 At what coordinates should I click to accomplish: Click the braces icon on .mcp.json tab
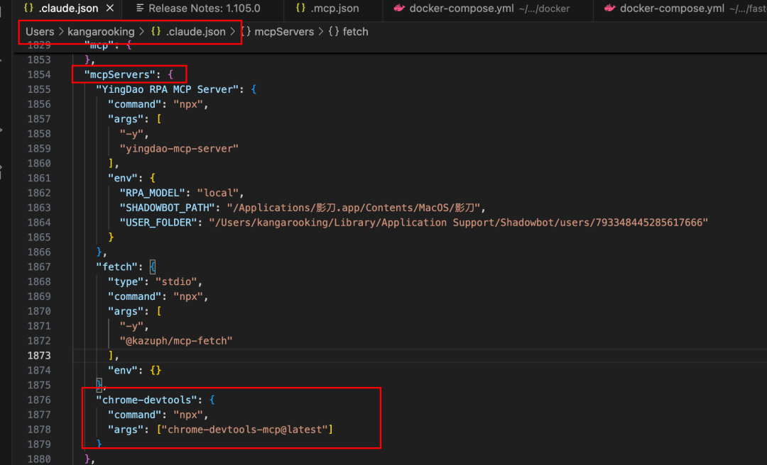[301, 8]
